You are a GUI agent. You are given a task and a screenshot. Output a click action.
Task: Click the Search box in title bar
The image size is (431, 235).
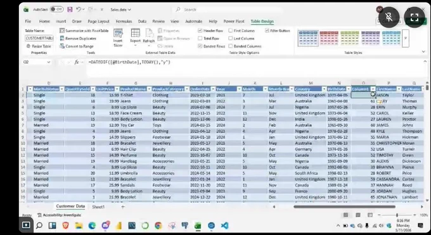coord(228,10)
